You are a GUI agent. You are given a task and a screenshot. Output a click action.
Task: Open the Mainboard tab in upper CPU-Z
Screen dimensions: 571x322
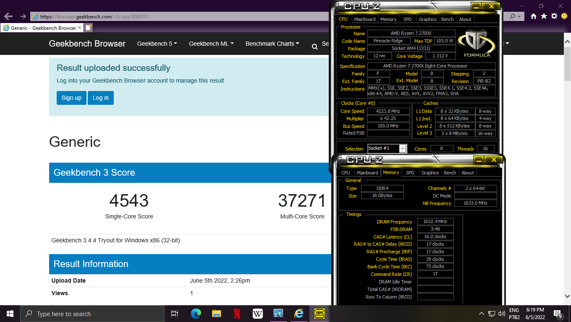365,19
